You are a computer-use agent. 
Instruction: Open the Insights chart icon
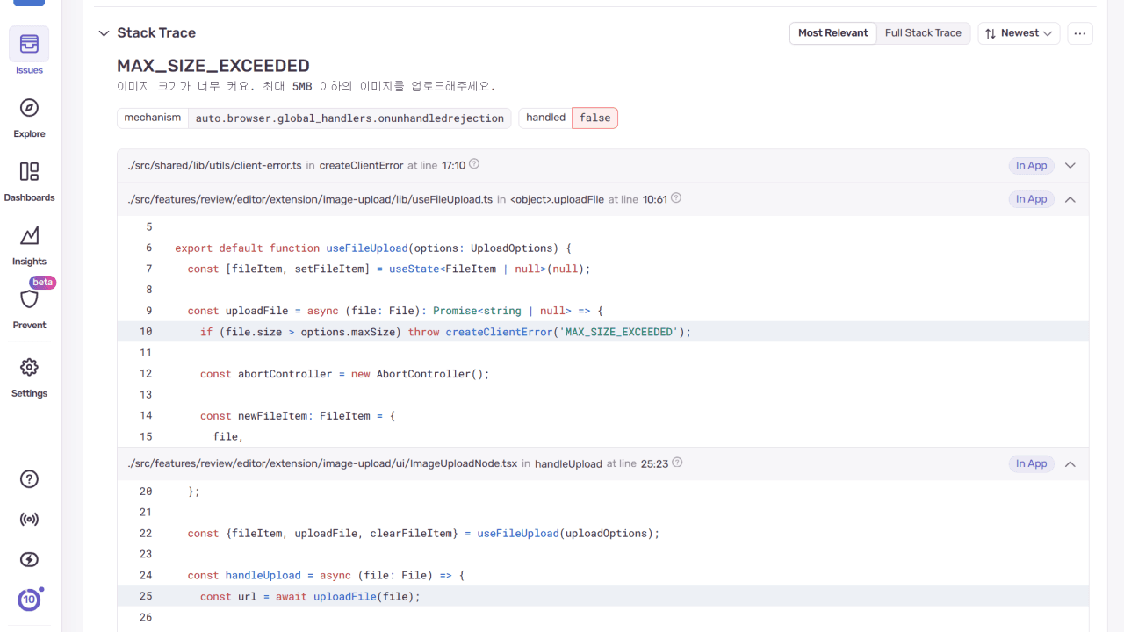pos(29,236)
